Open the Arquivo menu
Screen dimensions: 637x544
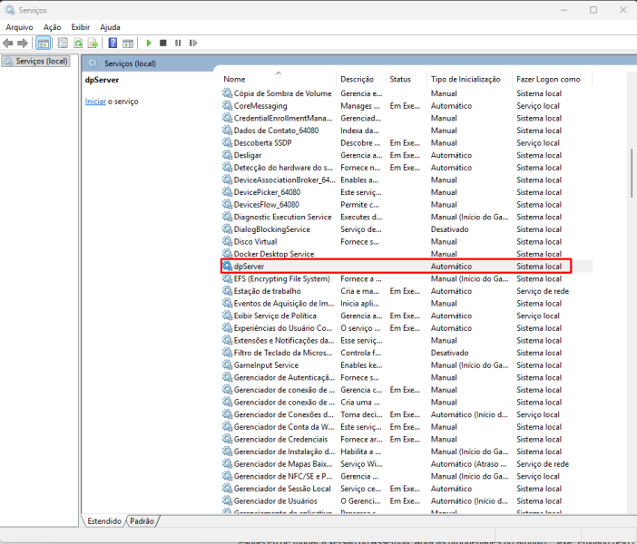pyautogui.click(x=19, y=27)
